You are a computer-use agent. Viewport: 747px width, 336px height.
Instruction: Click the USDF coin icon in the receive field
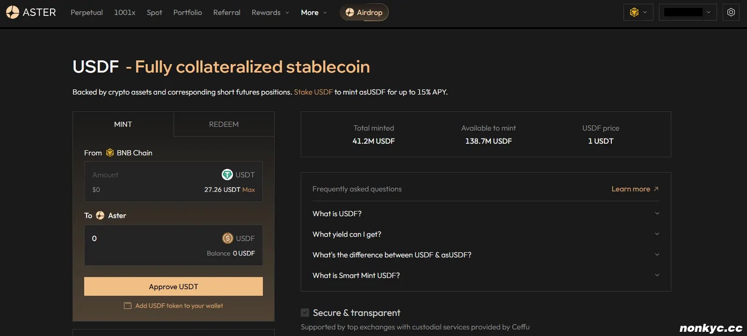coord(227,238)
